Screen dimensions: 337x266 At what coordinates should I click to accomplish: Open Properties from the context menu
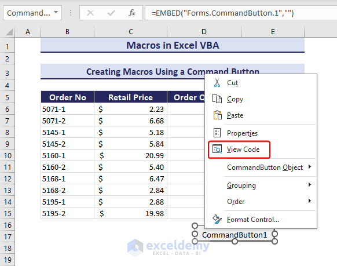point(261,133)
